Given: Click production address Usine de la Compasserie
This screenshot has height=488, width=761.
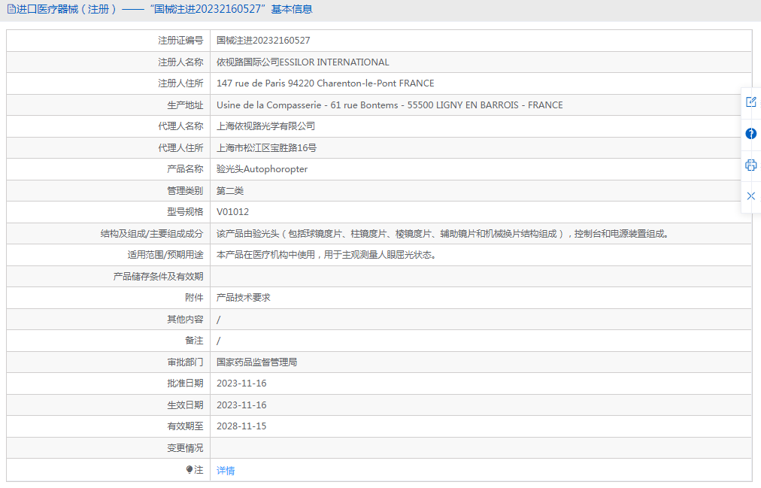Looking at the screenshot, I should [x=390, y=105].
